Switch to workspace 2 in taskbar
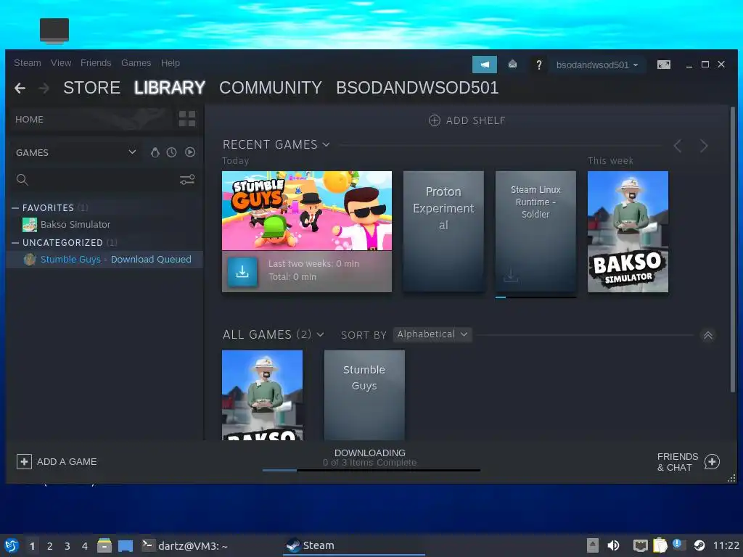Screen dimensions: 743x557 tap(50, 546)
